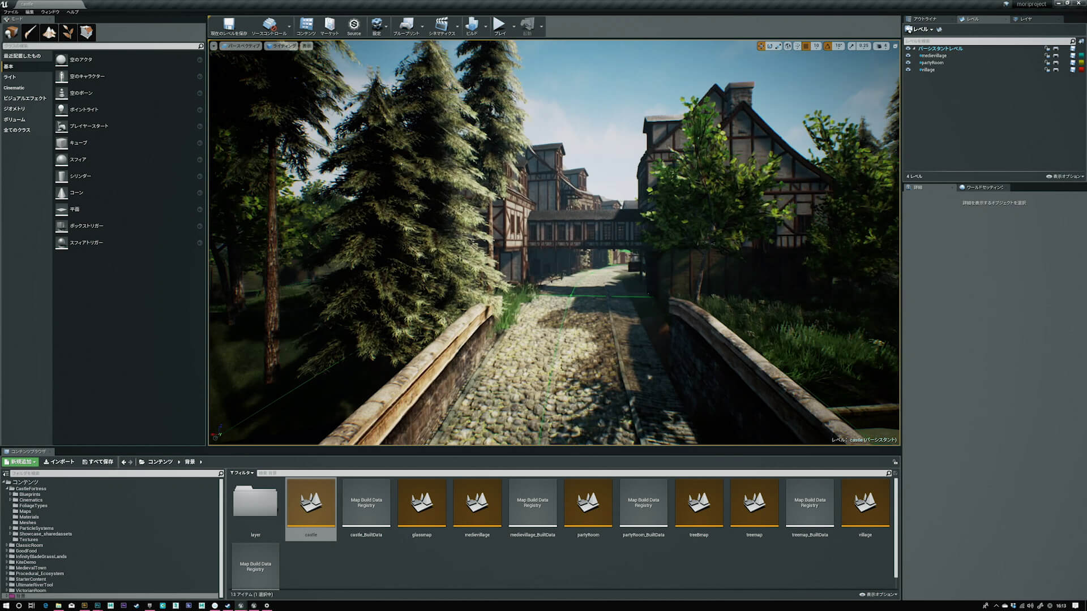Open the lighting view mode dropdown
Screen dimensions: 1087x611
(281, 46)
